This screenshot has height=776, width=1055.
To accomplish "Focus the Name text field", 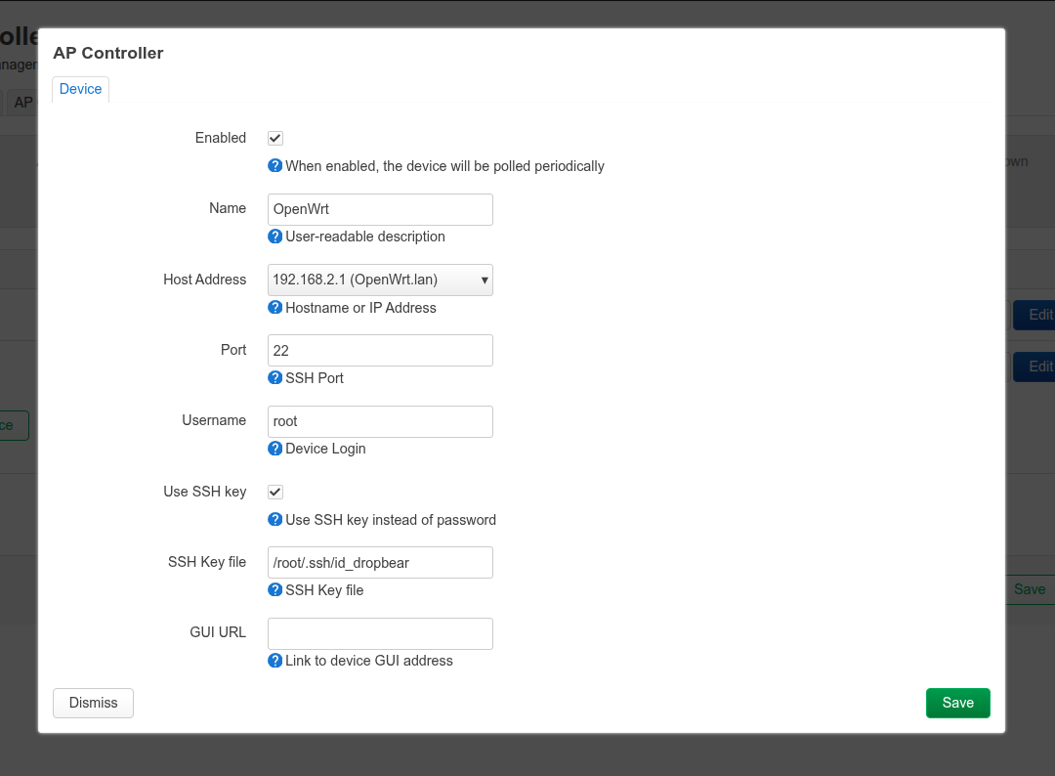I will pyautogui.click(x=380, y=209).
